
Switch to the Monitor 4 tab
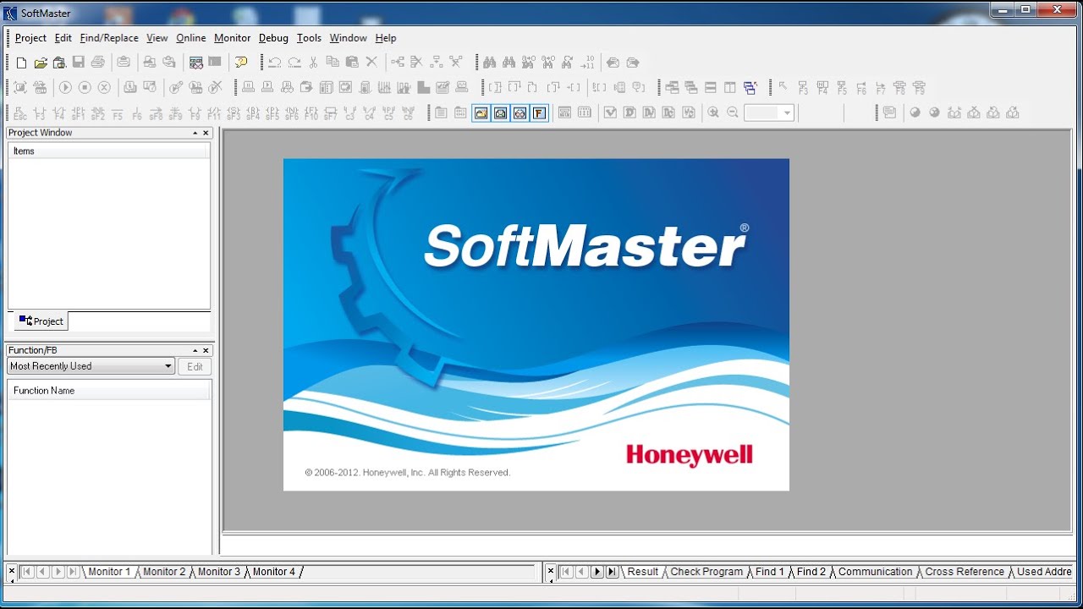274,572
